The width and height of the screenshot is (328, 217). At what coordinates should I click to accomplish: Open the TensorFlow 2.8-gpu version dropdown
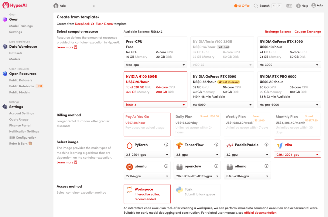pos(197,155)
